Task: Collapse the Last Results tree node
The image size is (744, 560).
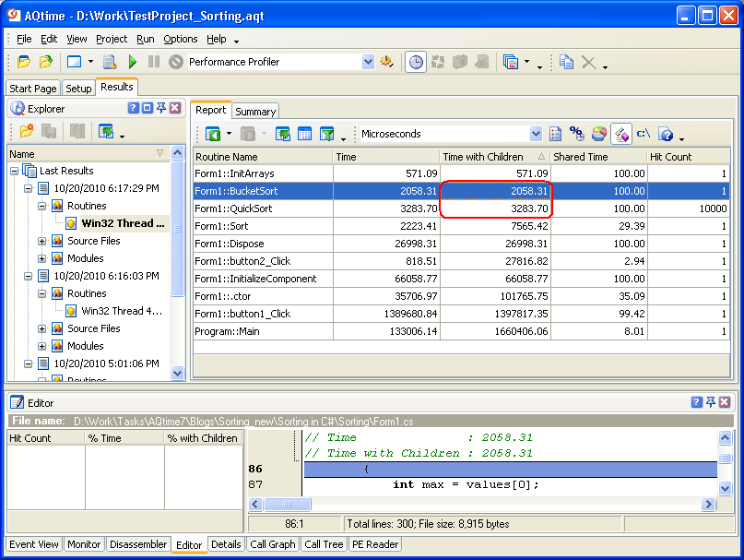Action: 14,171
